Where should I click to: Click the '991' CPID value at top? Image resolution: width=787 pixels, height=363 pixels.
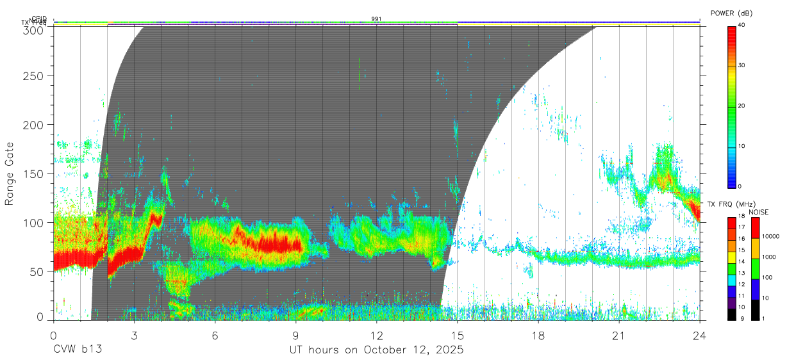(x=376, y=19)
